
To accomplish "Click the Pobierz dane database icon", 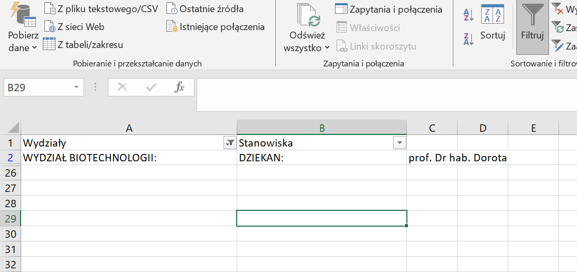I will tap(23, 15).
